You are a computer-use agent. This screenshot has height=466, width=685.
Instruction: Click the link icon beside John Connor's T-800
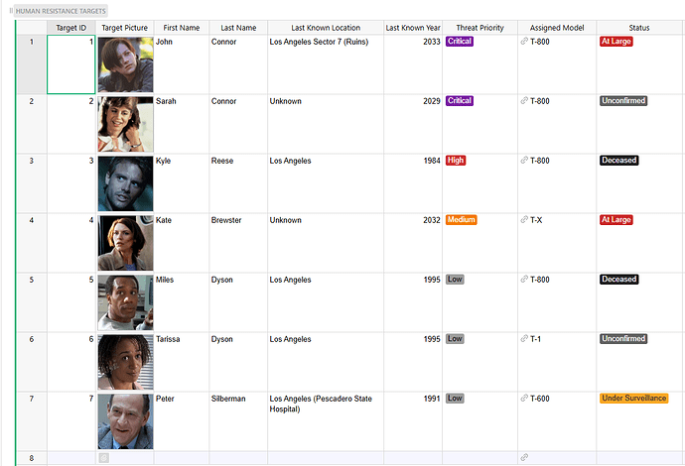[524, 42]
